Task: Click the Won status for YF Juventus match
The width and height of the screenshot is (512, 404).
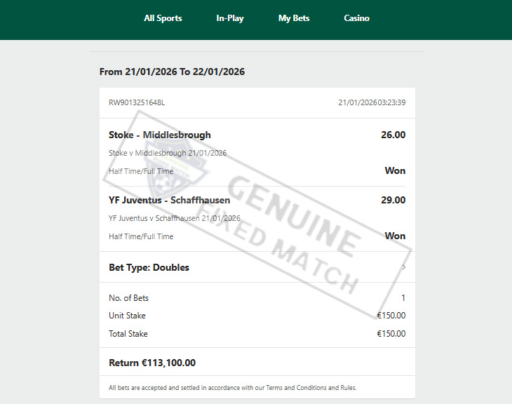Action: point(395,236)
